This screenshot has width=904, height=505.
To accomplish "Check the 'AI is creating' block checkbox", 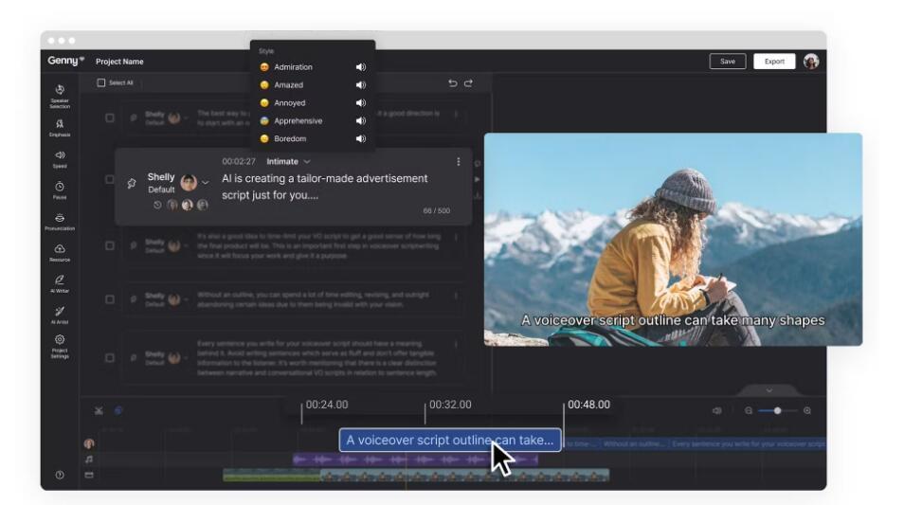I will coord(110,179).
